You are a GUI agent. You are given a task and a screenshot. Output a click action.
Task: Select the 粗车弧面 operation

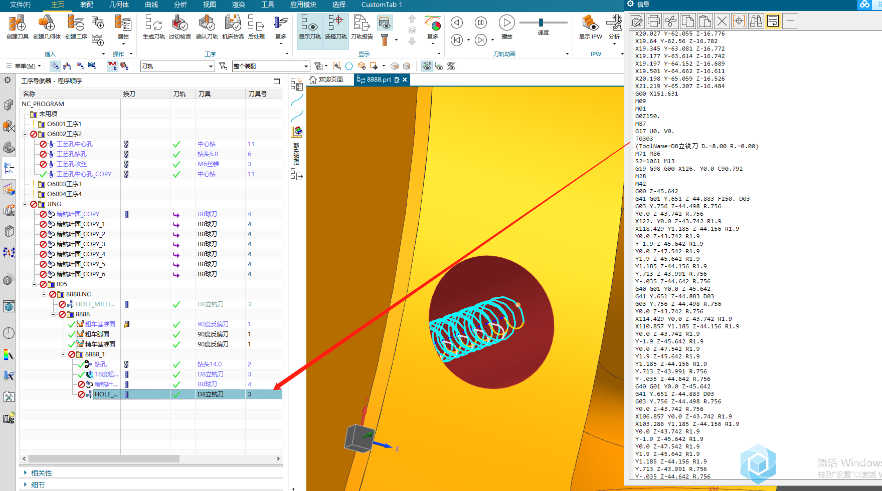point(97,334)
